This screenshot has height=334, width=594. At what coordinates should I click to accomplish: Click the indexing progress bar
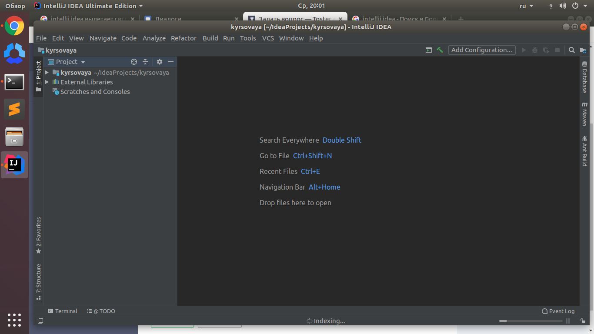[x=531, y=321]
